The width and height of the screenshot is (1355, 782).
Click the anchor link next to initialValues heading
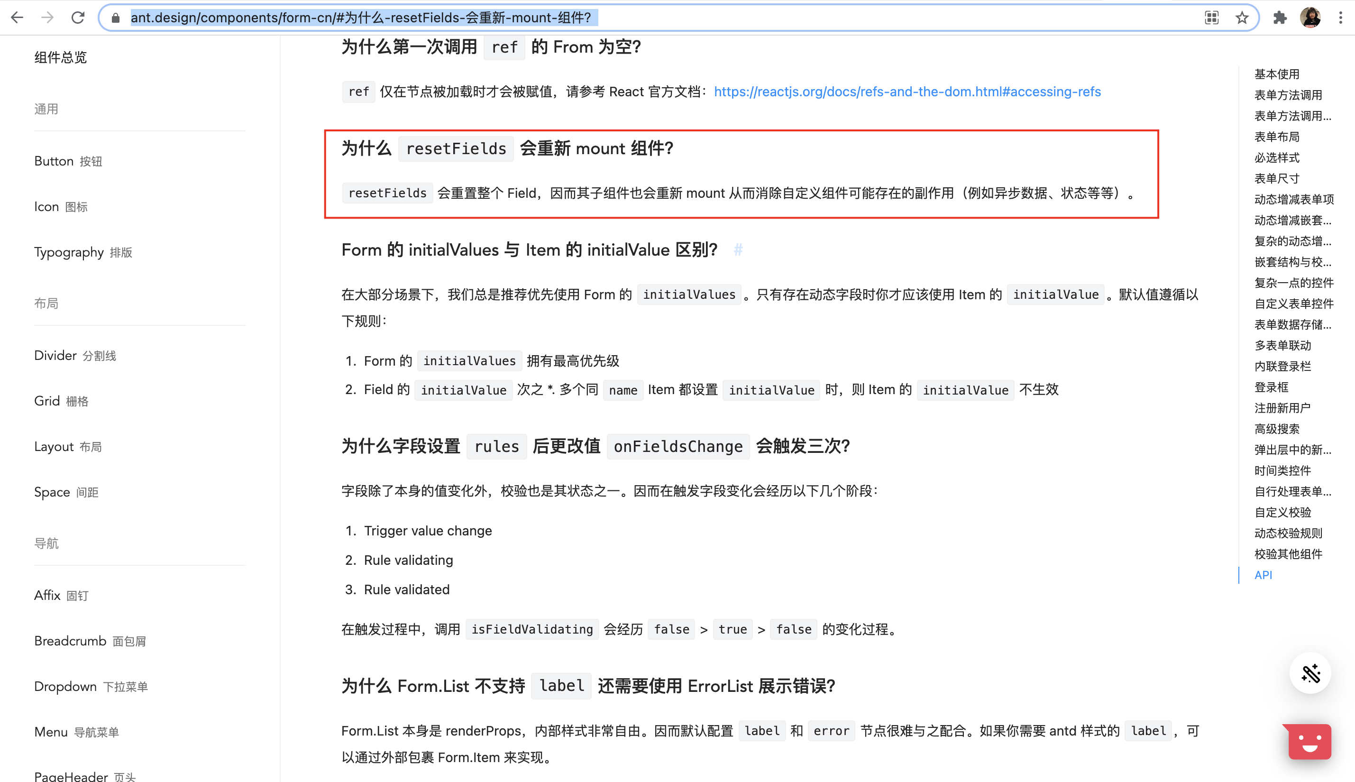[738, 250]
